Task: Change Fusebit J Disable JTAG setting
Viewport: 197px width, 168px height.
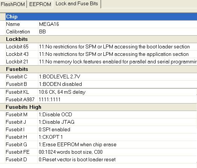Action: coord(117,122)
